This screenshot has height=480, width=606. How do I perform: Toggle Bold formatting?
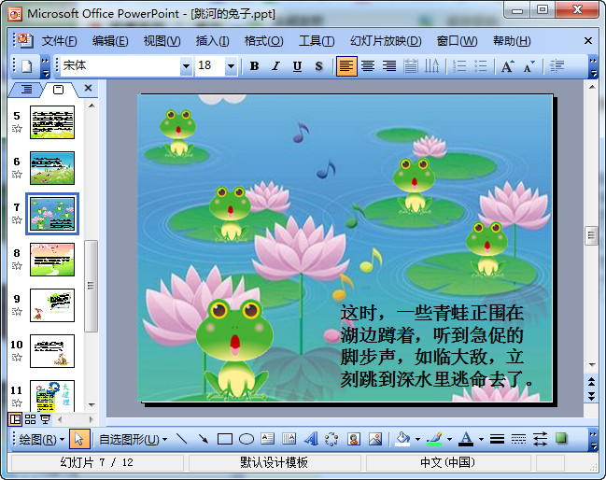click(254, 66)
